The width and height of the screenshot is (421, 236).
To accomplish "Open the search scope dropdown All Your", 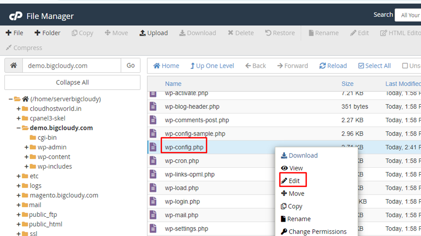I will pyautogui.click(x=408, y=15).
